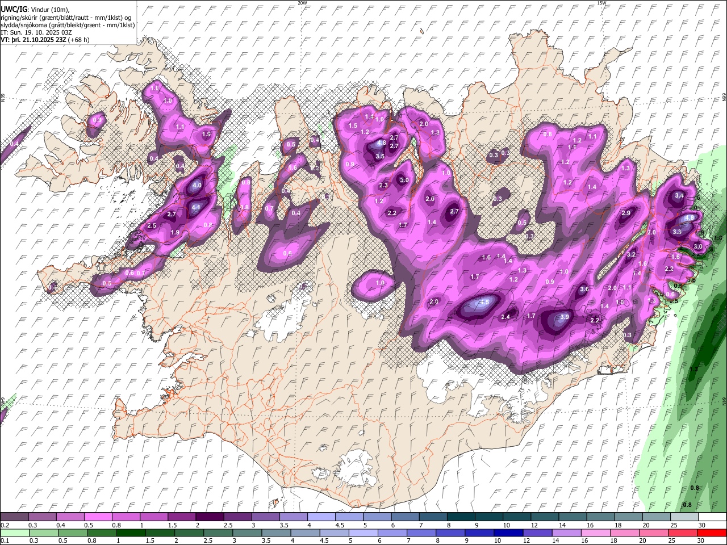Viewport: 727px width, 545px height.
Task: Click the bottom-row pale green swatch labeled 0.1
Action: pos(15,533)
